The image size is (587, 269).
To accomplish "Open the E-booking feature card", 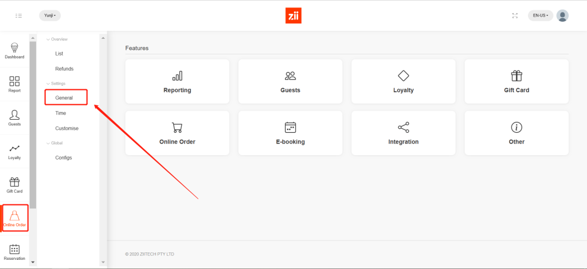I will pos(290,133).
